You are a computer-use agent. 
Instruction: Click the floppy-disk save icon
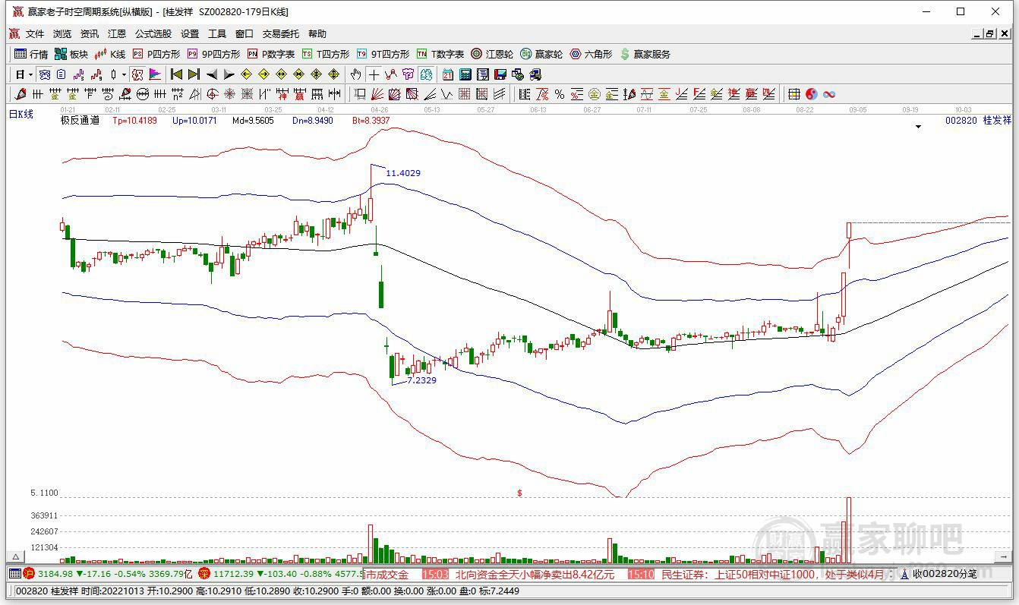tap(500, 74)
